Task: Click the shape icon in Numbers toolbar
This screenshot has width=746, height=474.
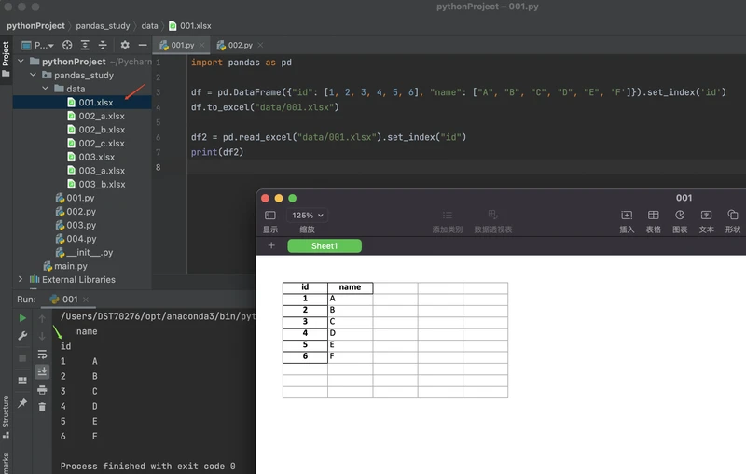Action: click(733, 216)
